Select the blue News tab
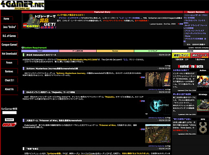Screen dimensions: 209x155 point(40,51)
